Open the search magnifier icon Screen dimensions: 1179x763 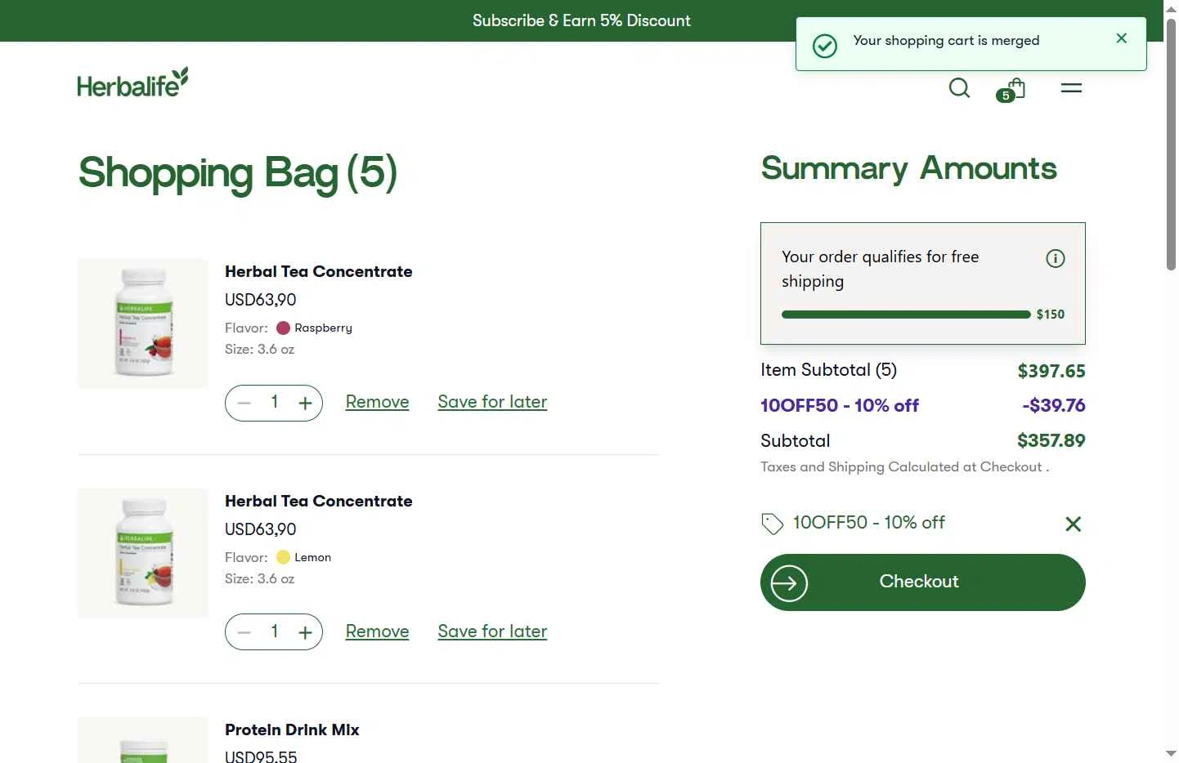(x=959, y=87)
